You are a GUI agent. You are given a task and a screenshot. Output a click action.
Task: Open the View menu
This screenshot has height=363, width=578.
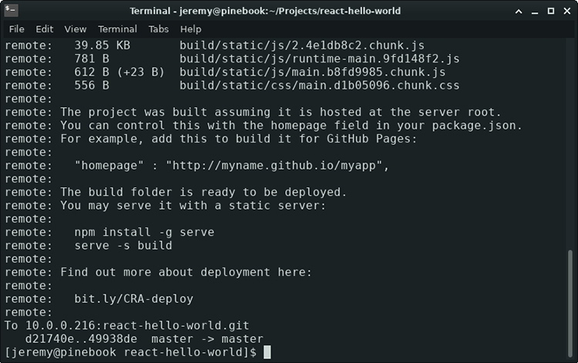[76, 29]
